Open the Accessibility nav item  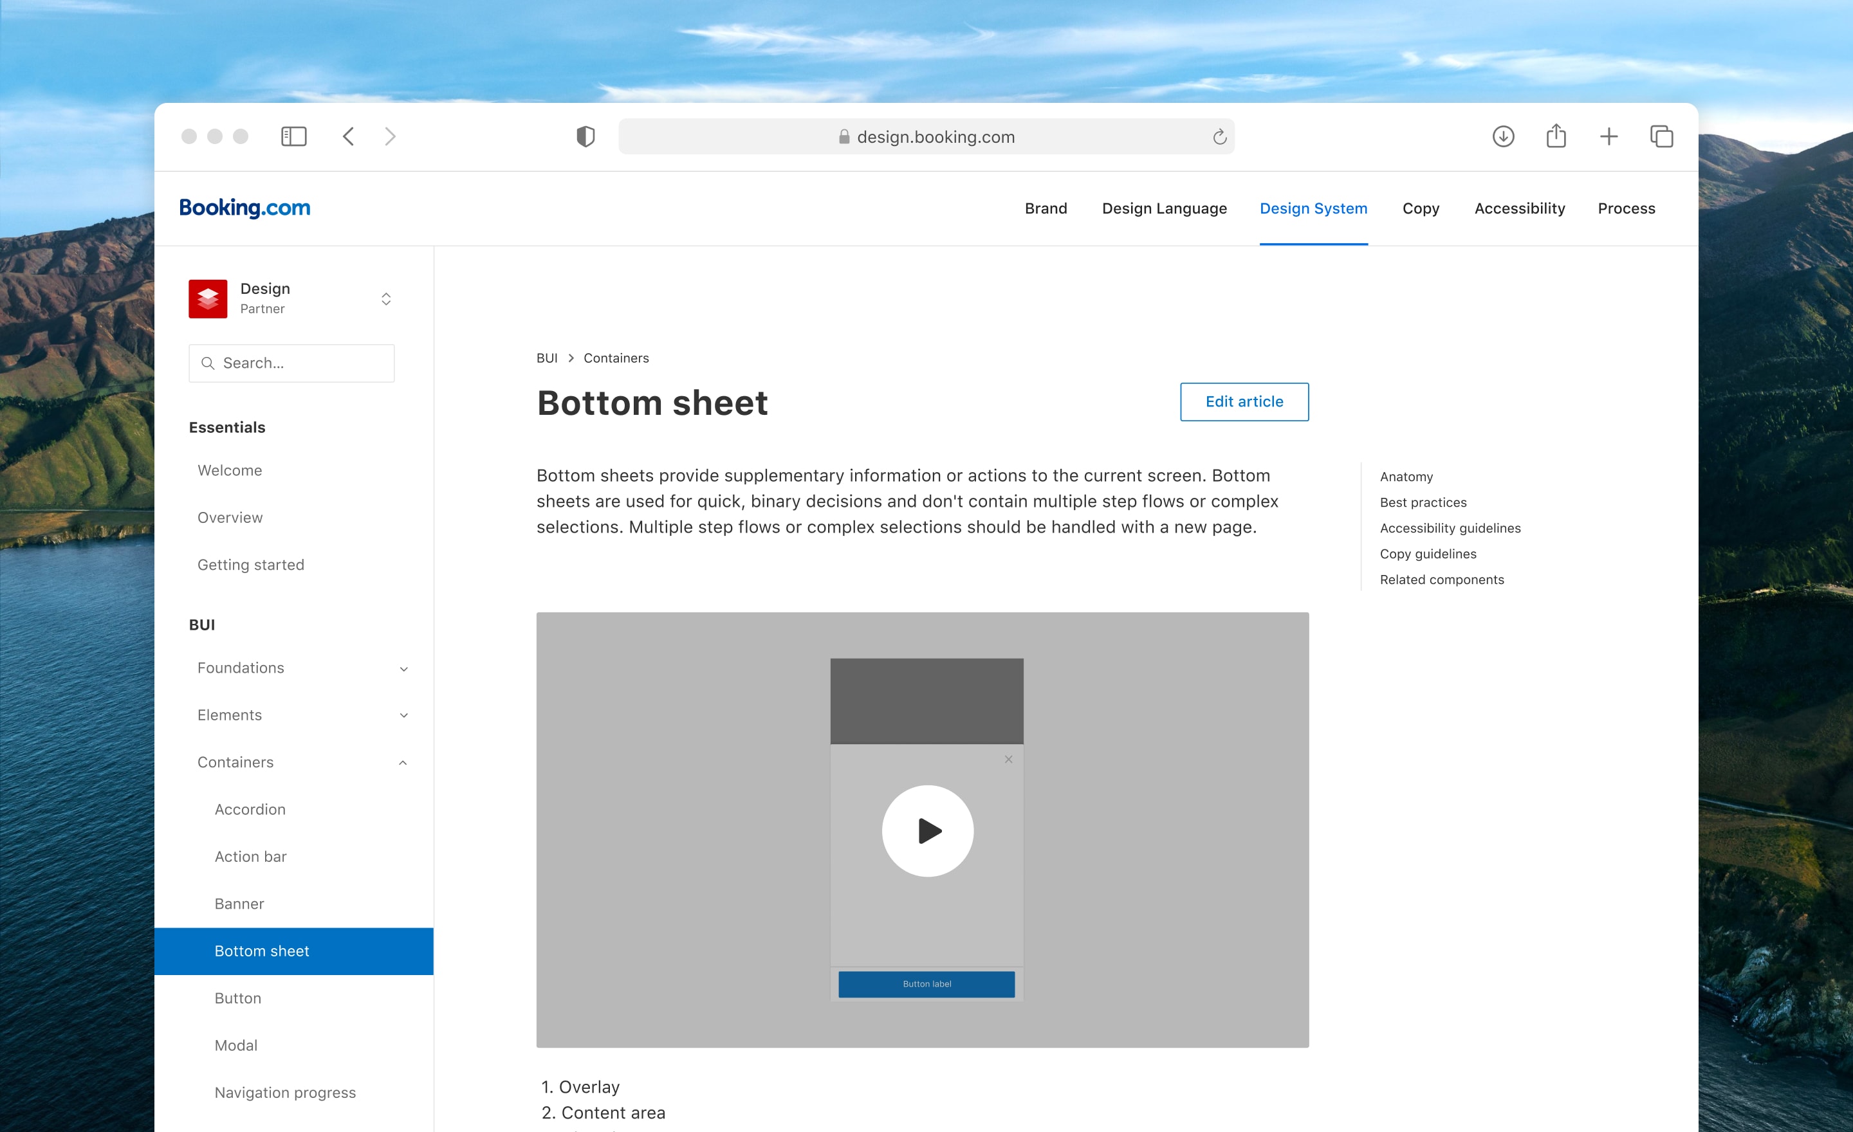(x=1519, y=208)
